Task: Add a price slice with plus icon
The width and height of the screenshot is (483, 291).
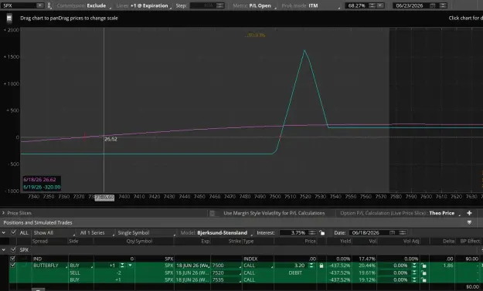Action: pos(469,213)
